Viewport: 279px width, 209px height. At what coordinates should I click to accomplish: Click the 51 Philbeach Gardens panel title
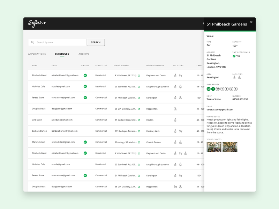[227, 24]
